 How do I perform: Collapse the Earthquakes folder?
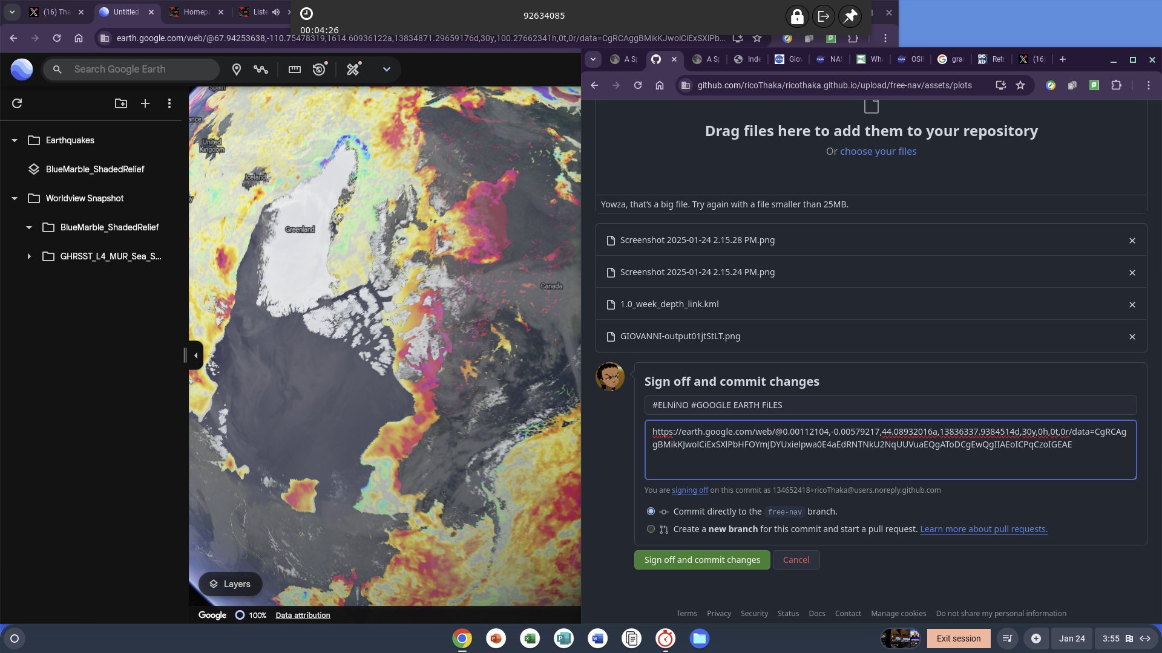point(15,140)
